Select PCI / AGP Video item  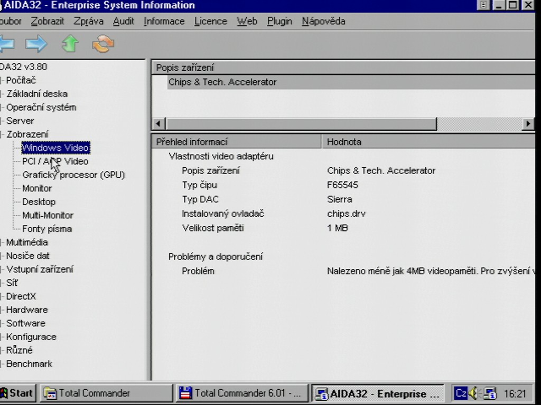pos(55,161)
